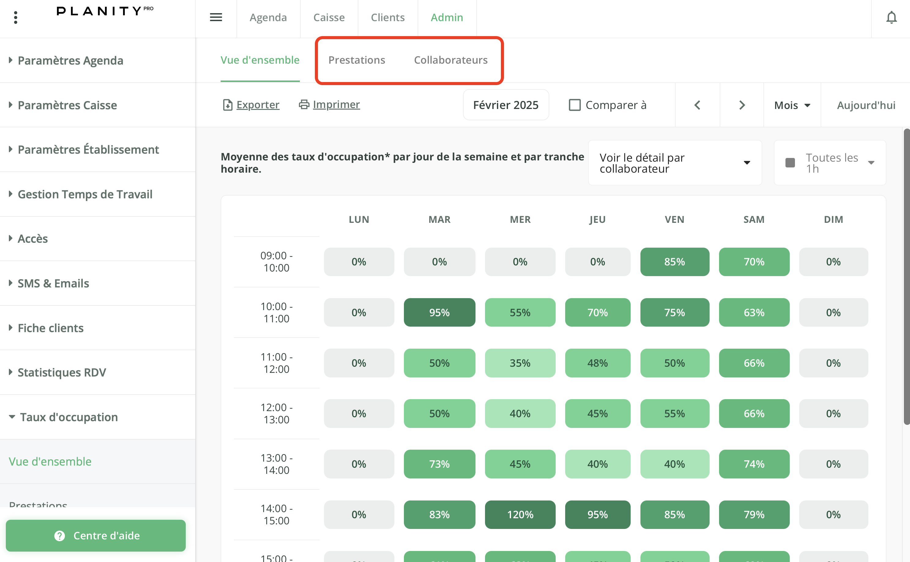The height and width of the screenshot is (562, 910).
Task: Click the three-dot vertical menu icon
Action: pos(16,17)
